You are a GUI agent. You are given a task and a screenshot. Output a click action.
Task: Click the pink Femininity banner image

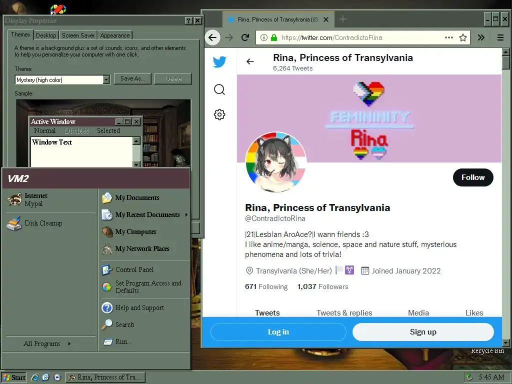[369, 118]
